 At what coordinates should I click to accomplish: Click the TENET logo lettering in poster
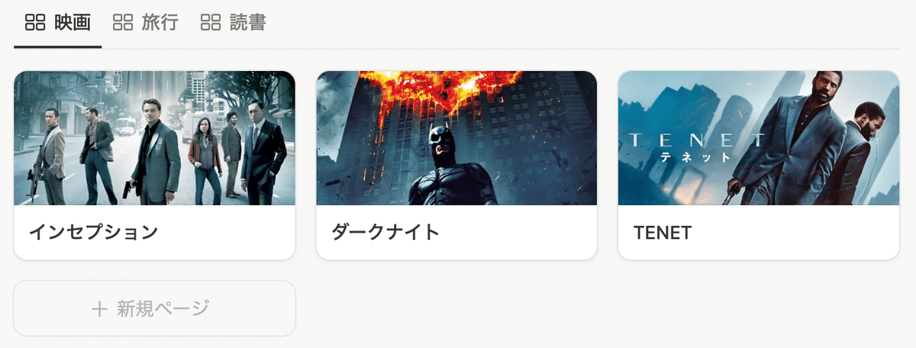[x=695, y=140]
